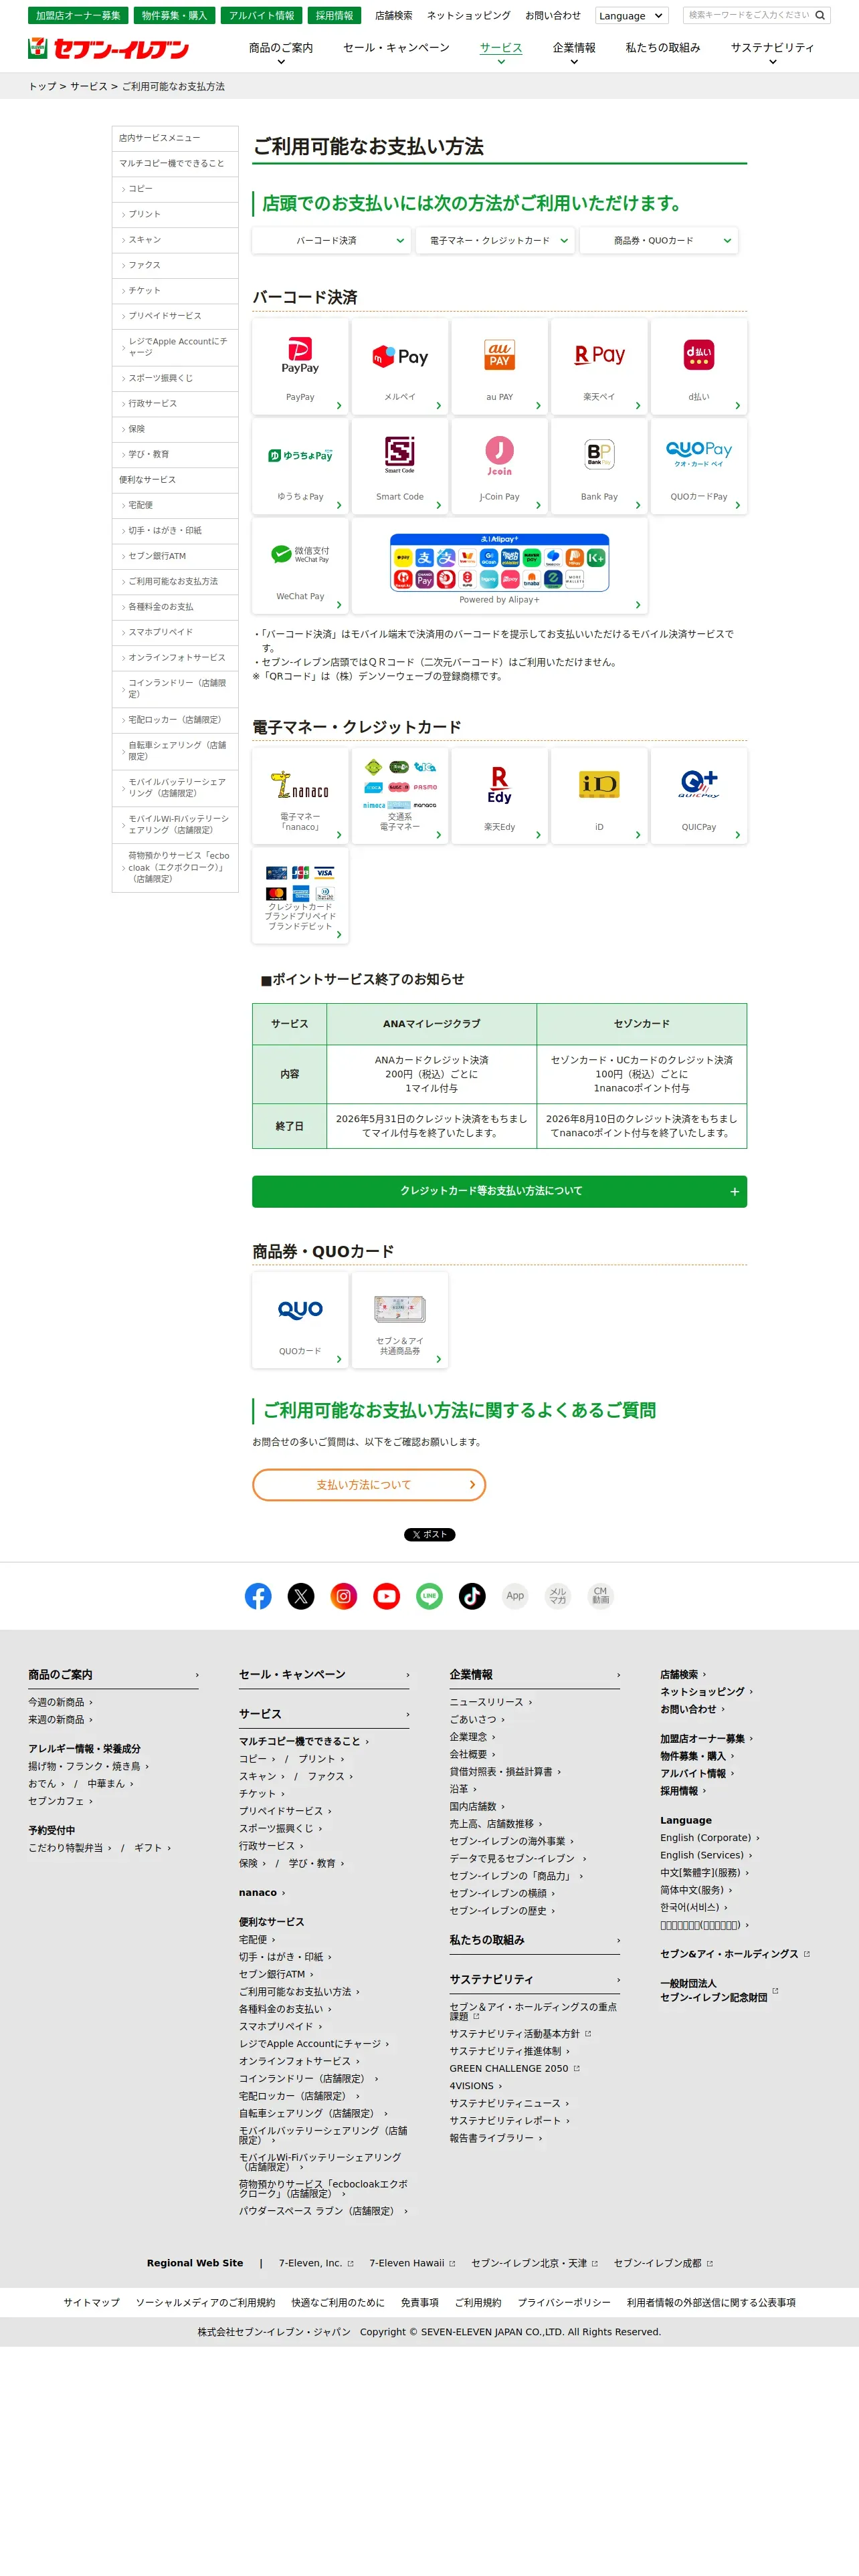Click the green 採用情報 header button
Screen dimensions: 859x2576
tap(334, 16)
